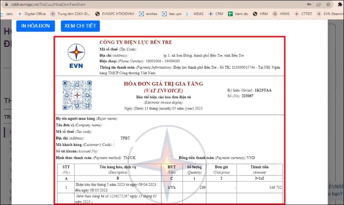Open the EVNSPC HTKDDVKH bookmark
The width and height of the screenshot is (344, 205).
point(115,14)
